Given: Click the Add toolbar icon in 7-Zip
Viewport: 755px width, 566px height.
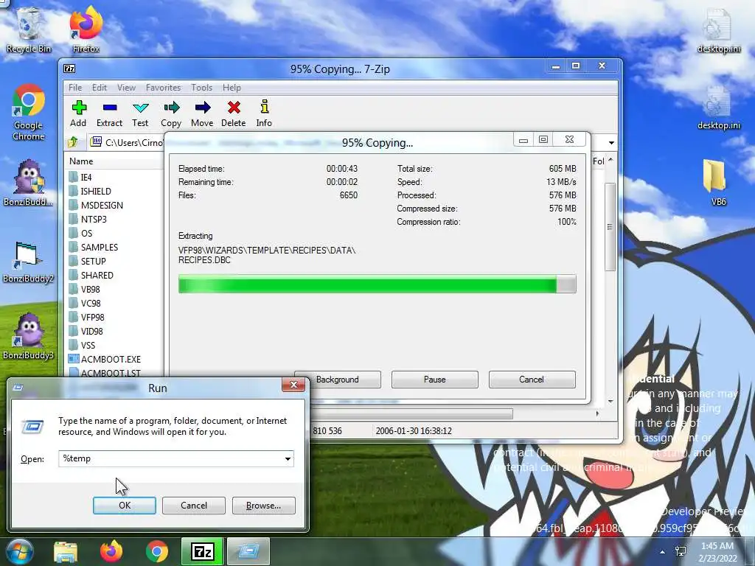Looking at the screenshot, I should [78, 113].
